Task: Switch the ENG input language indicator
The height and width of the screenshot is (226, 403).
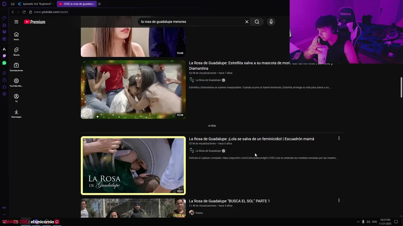Action: click(374, 222)
